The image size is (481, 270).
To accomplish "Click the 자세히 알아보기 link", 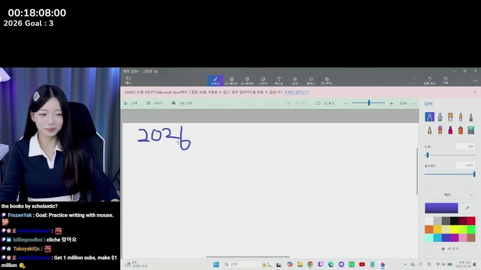I will (x=296, y=92).
